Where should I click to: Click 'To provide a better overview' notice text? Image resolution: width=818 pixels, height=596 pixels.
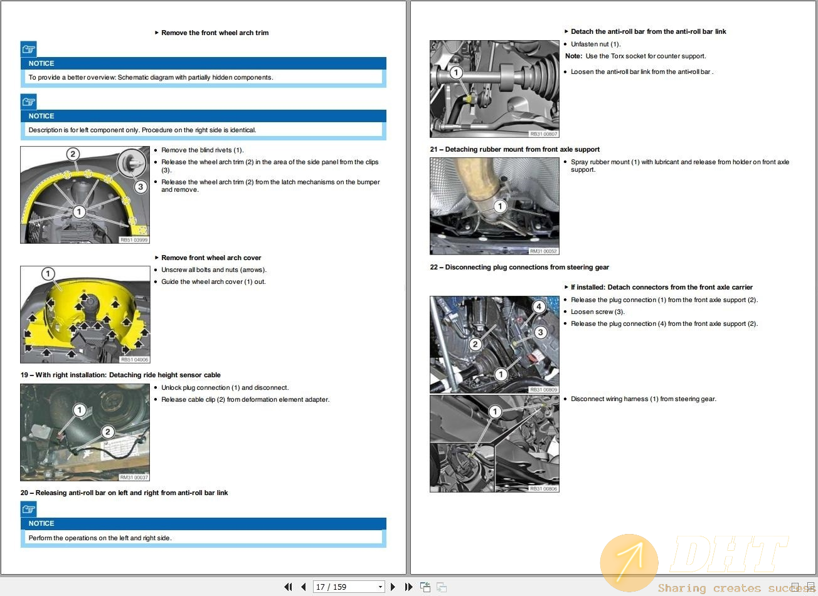pyautogui.click(x=151, y=77)
